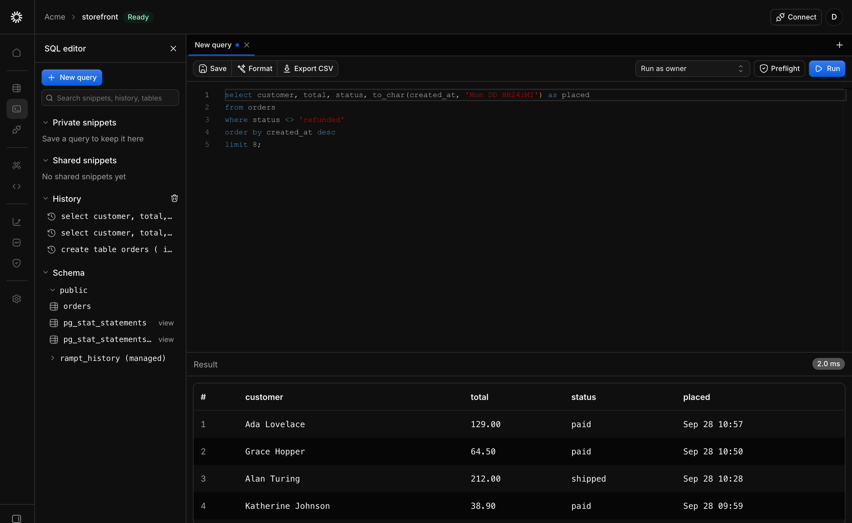Open the Home icon in sidebar
Screen dimensions: 852x523
tap(17, 53)
